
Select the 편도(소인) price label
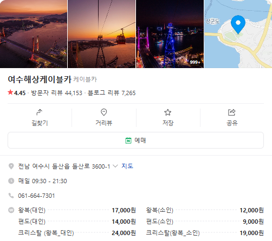[x=159, y=222]
